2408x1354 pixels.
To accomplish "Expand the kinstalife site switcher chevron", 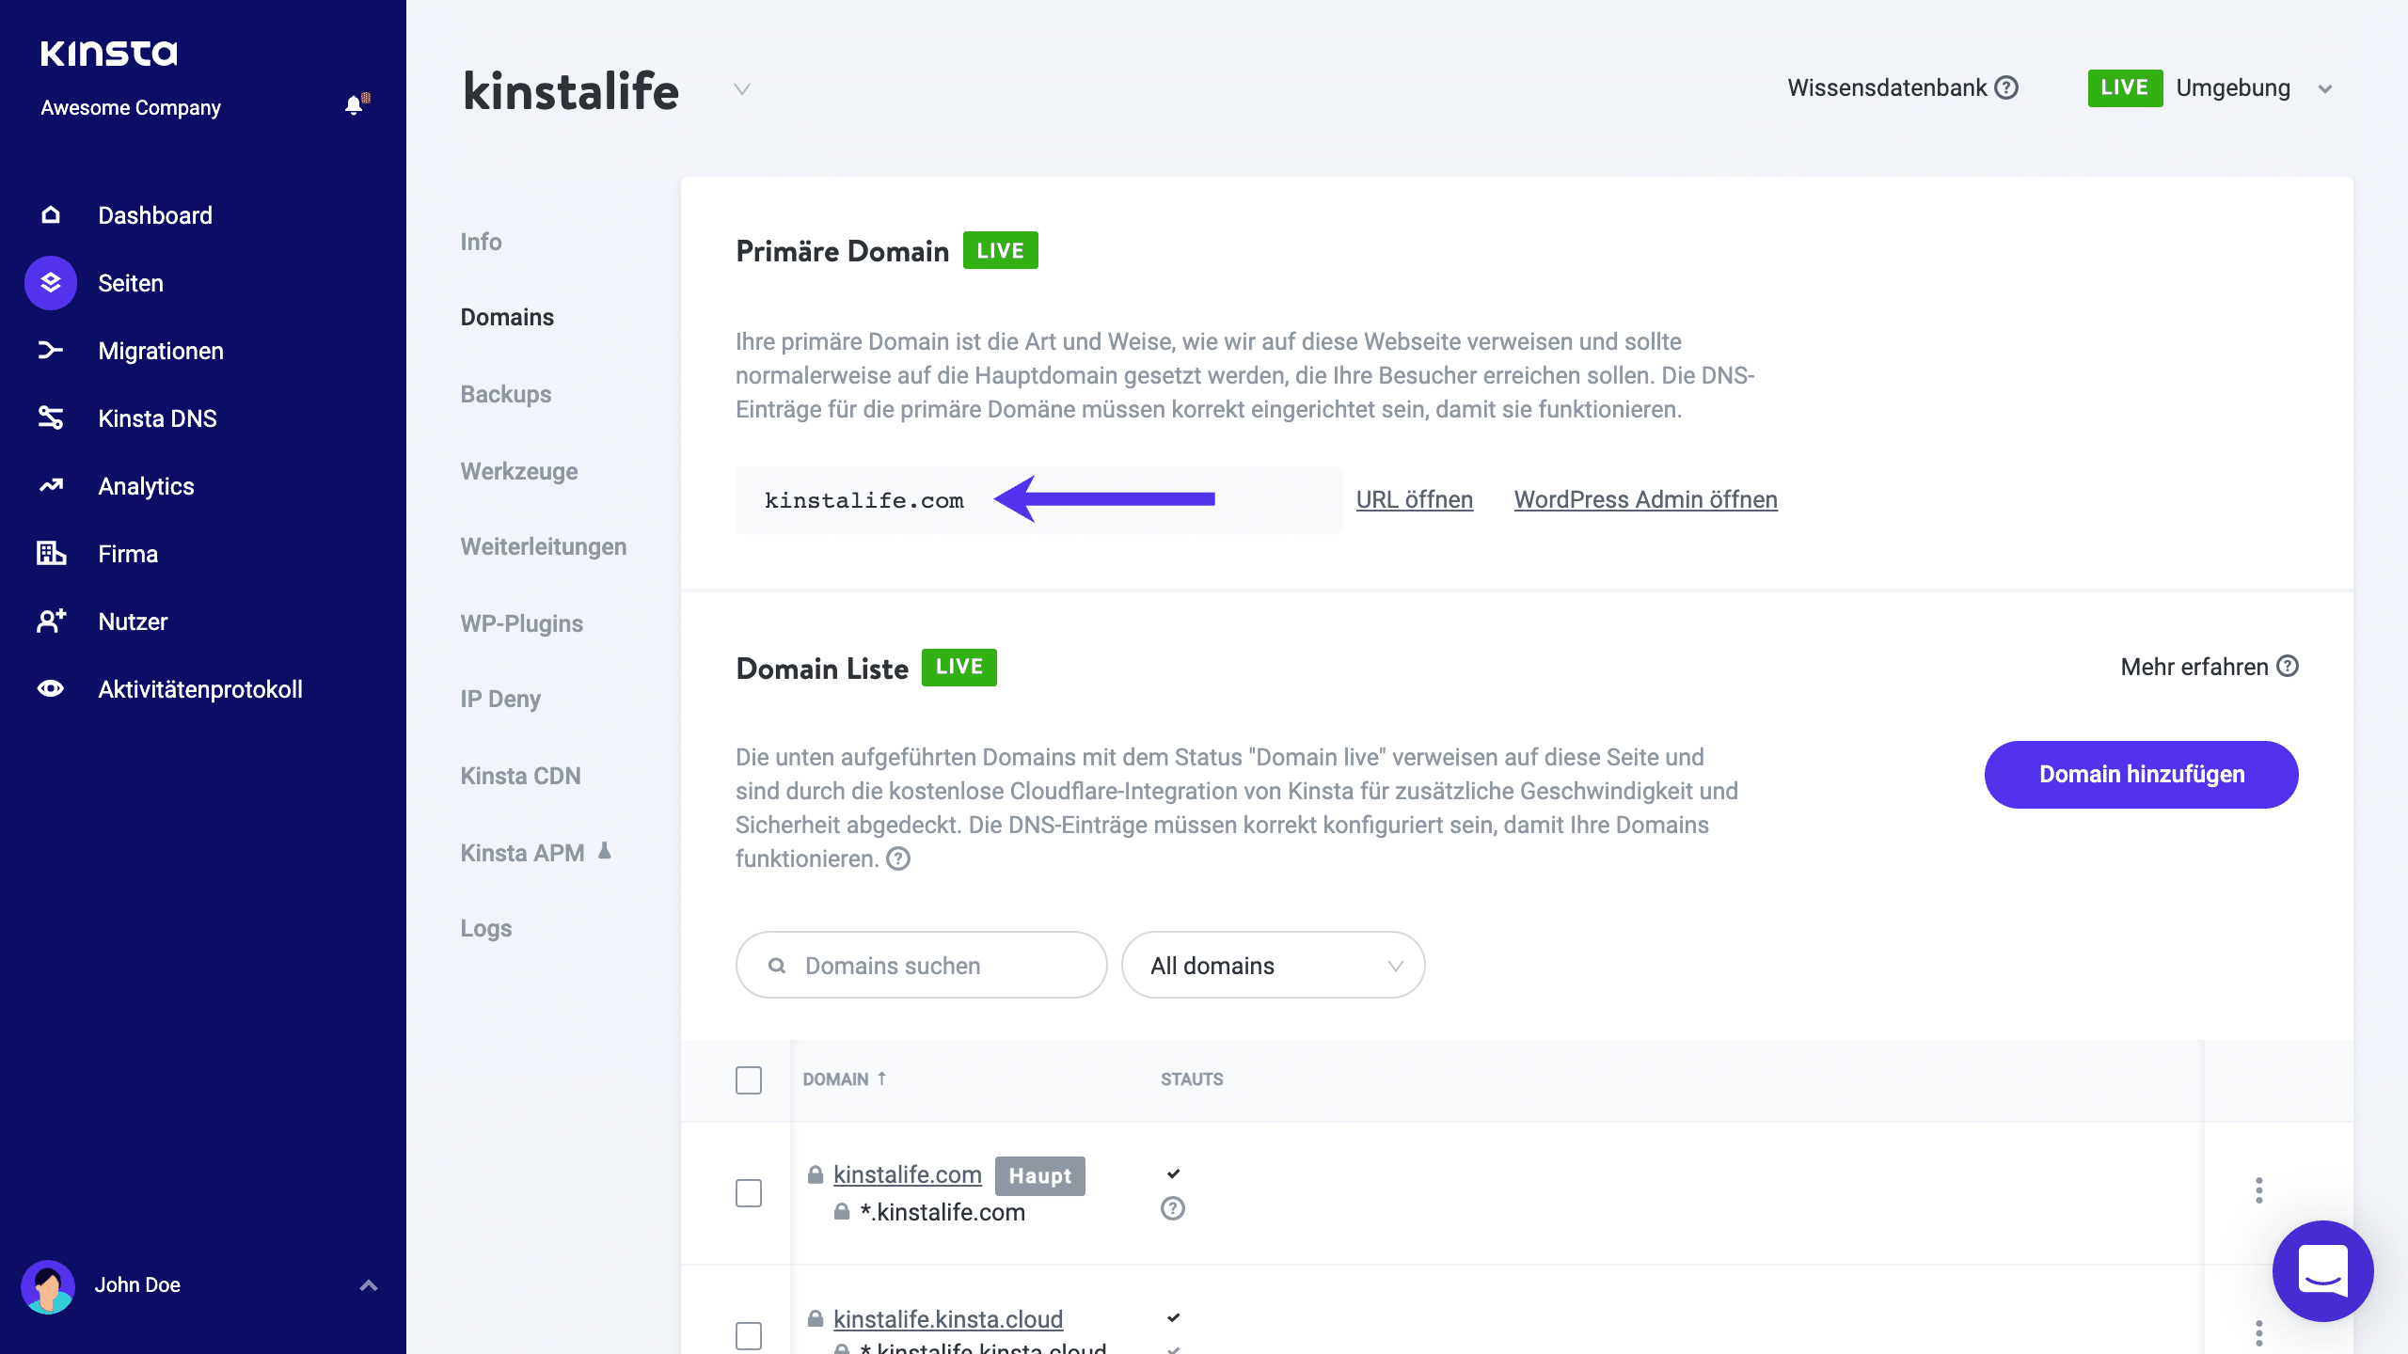I will [x=740, y=89].
